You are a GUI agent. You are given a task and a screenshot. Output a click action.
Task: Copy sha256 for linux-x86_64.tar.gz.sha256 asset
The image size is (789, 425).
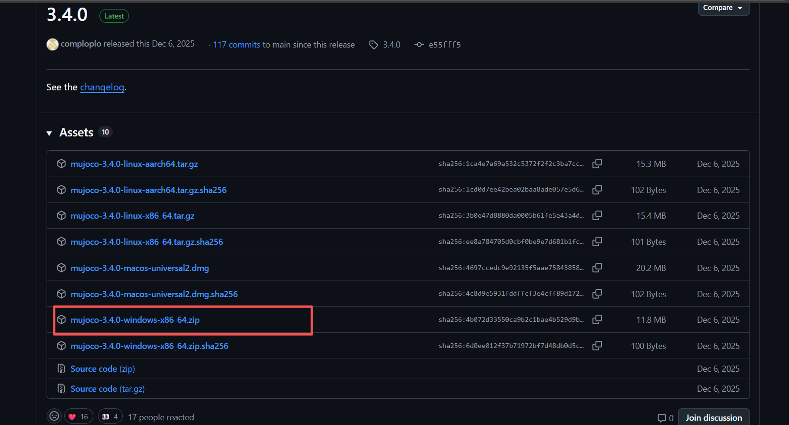tap(597, 241)
